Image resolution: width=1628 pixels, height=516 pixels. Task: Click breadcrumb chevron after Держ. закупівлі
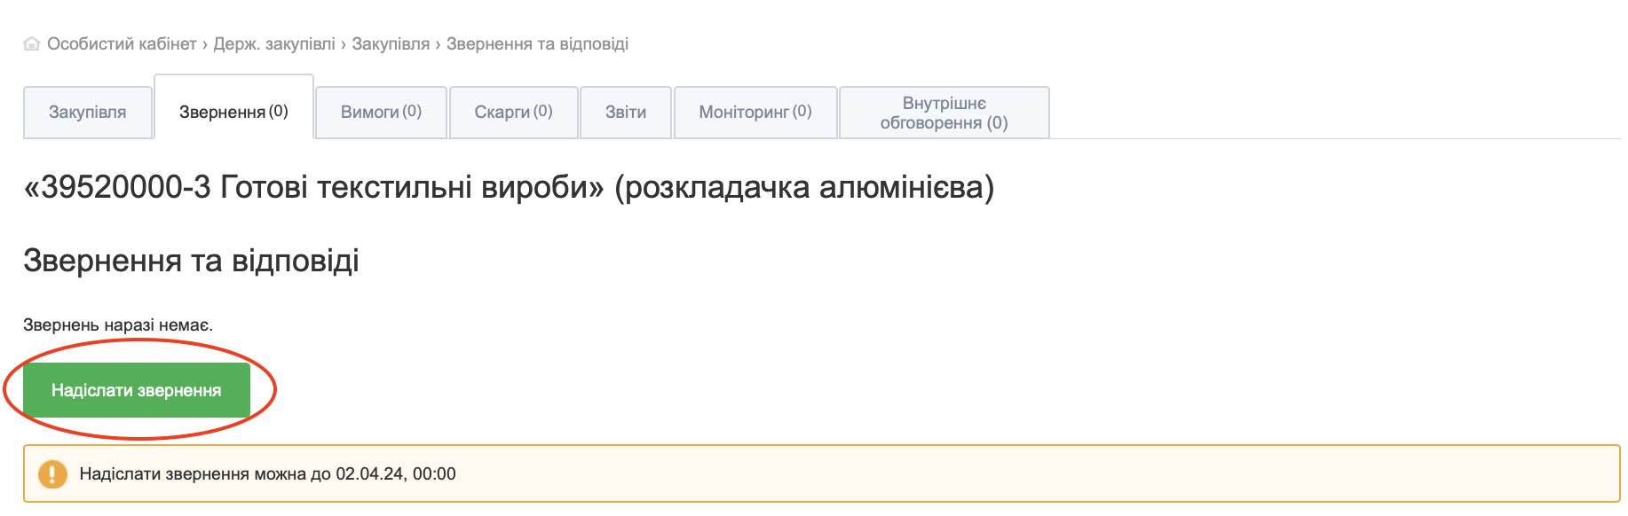(344, 44)
